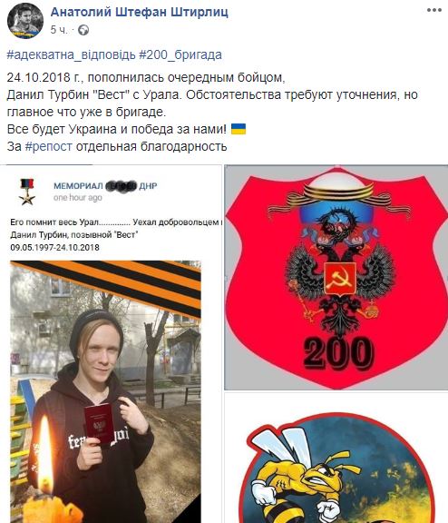The image size is (448, 523).
Task: Click the young man portrait photo
Action: pyautogui.click(x=105, y=392)
